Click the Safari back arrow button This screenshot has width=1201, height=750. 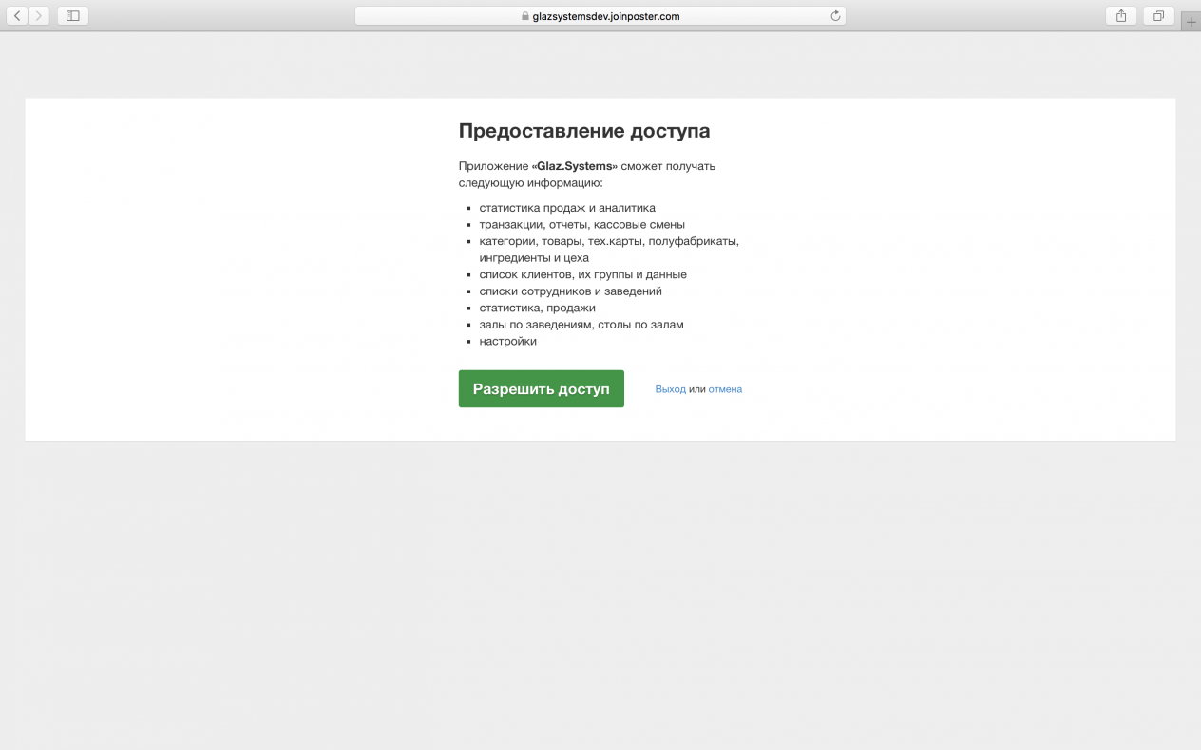click(x=17, y=16)
